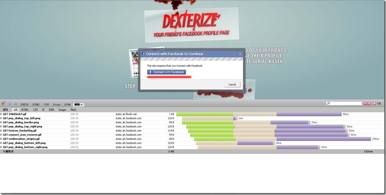Click the 34ms timeline bar for pop_dialog_bottom_right.png

(x=259, y=147)
